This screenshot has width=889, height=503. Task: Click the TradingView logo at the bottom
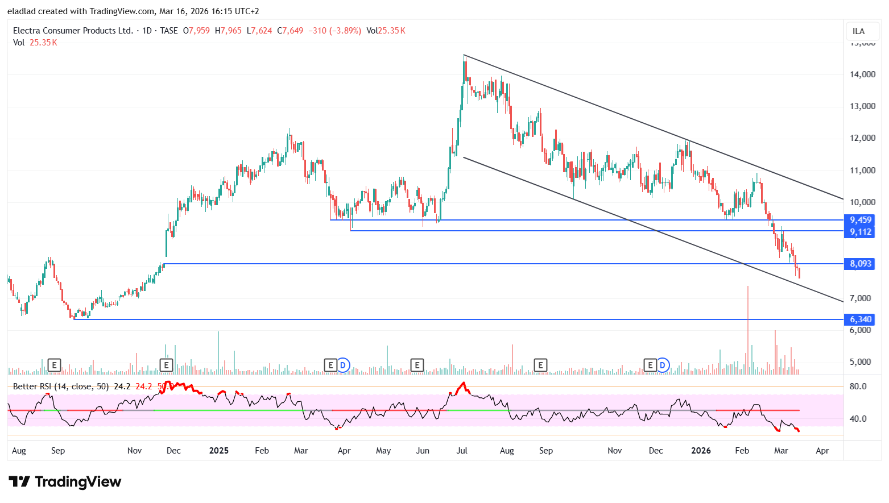(65, 482)
